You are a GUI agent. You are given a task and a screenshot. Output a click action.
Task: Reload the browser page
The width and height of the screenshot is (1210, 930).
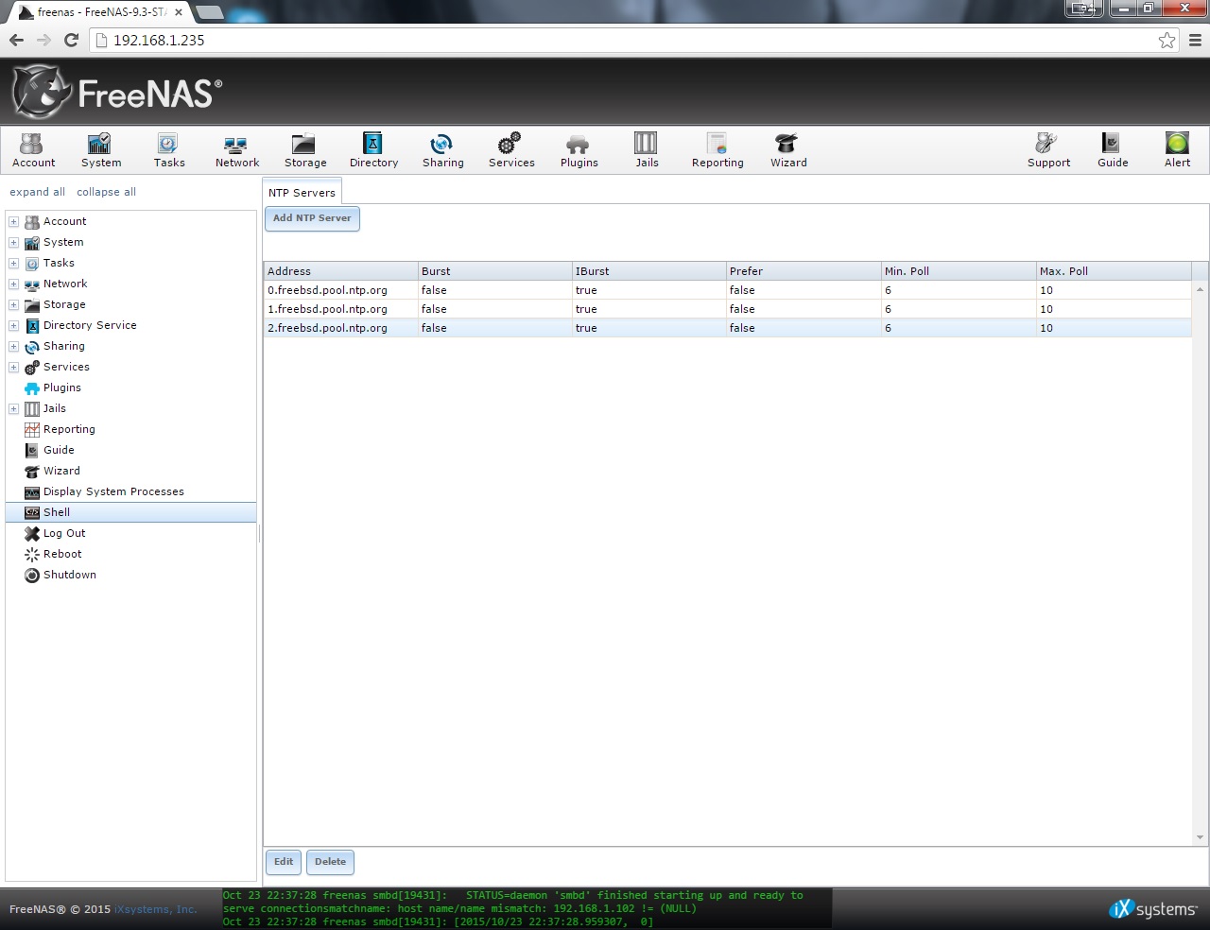point(71,40)
